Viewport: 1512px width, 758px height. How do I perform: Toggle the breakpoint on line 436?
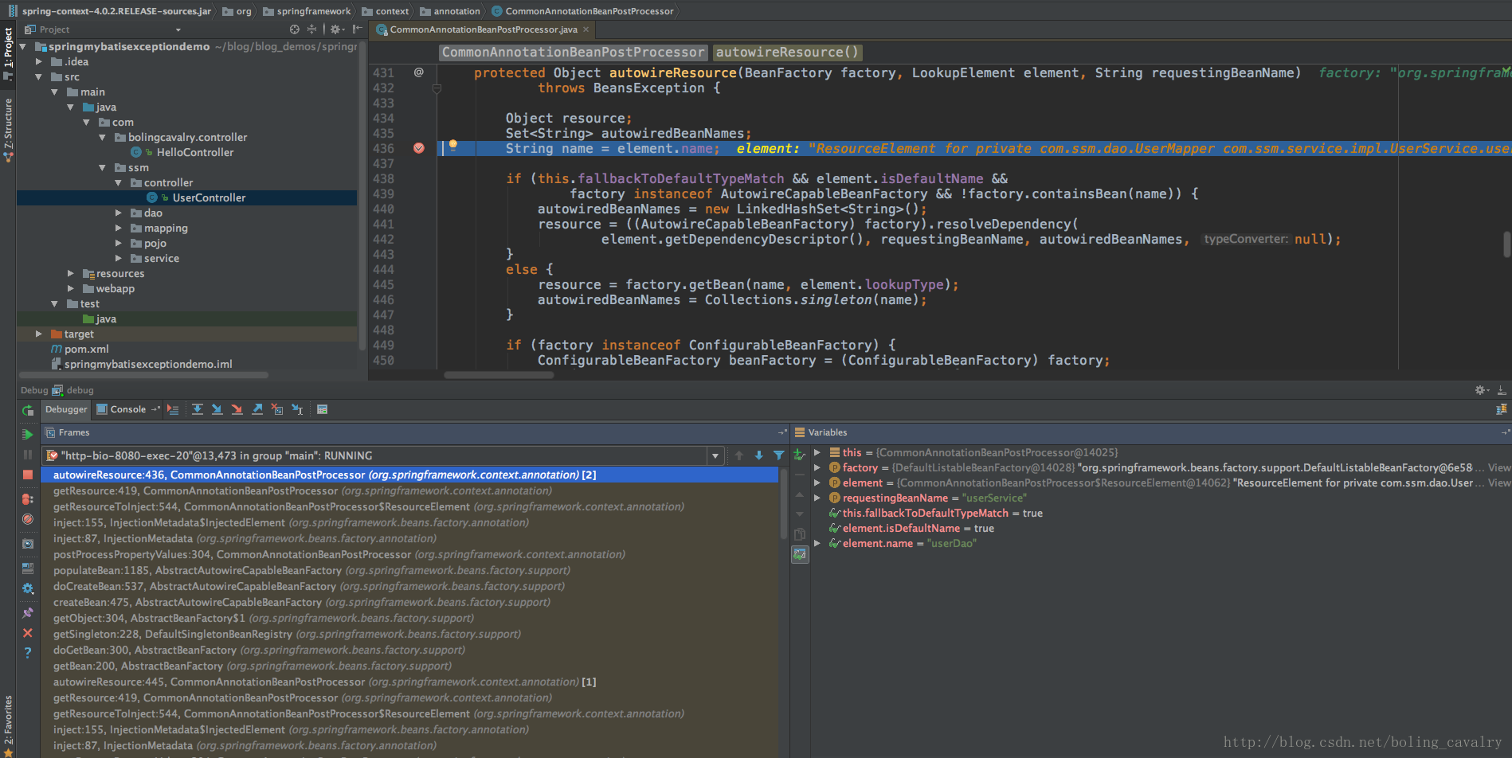[419, 149]
